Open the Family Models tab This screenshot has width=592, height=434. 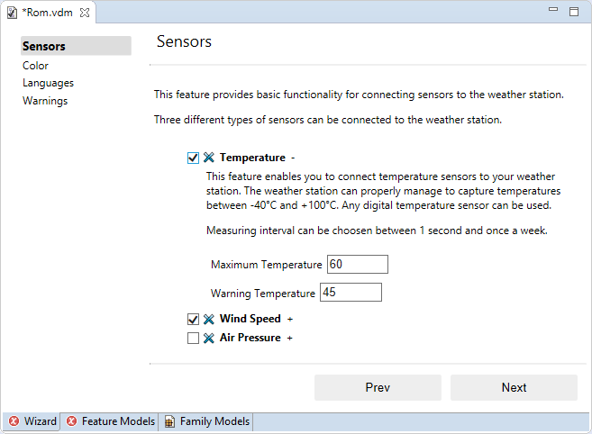point(214,421)
